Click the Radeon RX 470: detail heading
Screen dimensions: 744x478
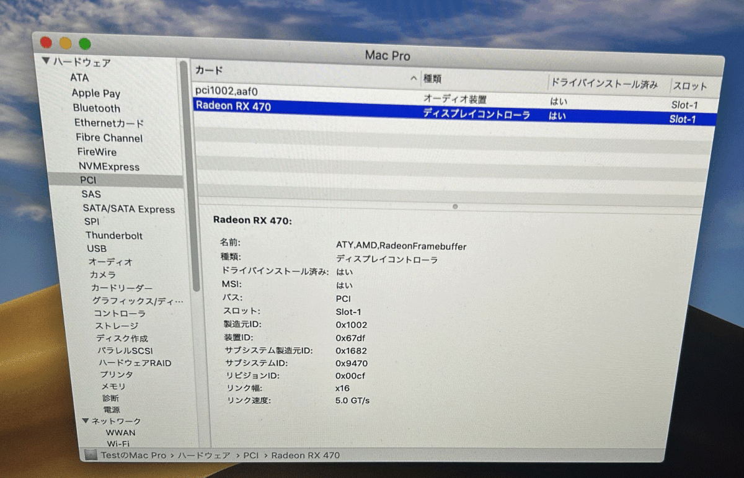click(252, 219)
